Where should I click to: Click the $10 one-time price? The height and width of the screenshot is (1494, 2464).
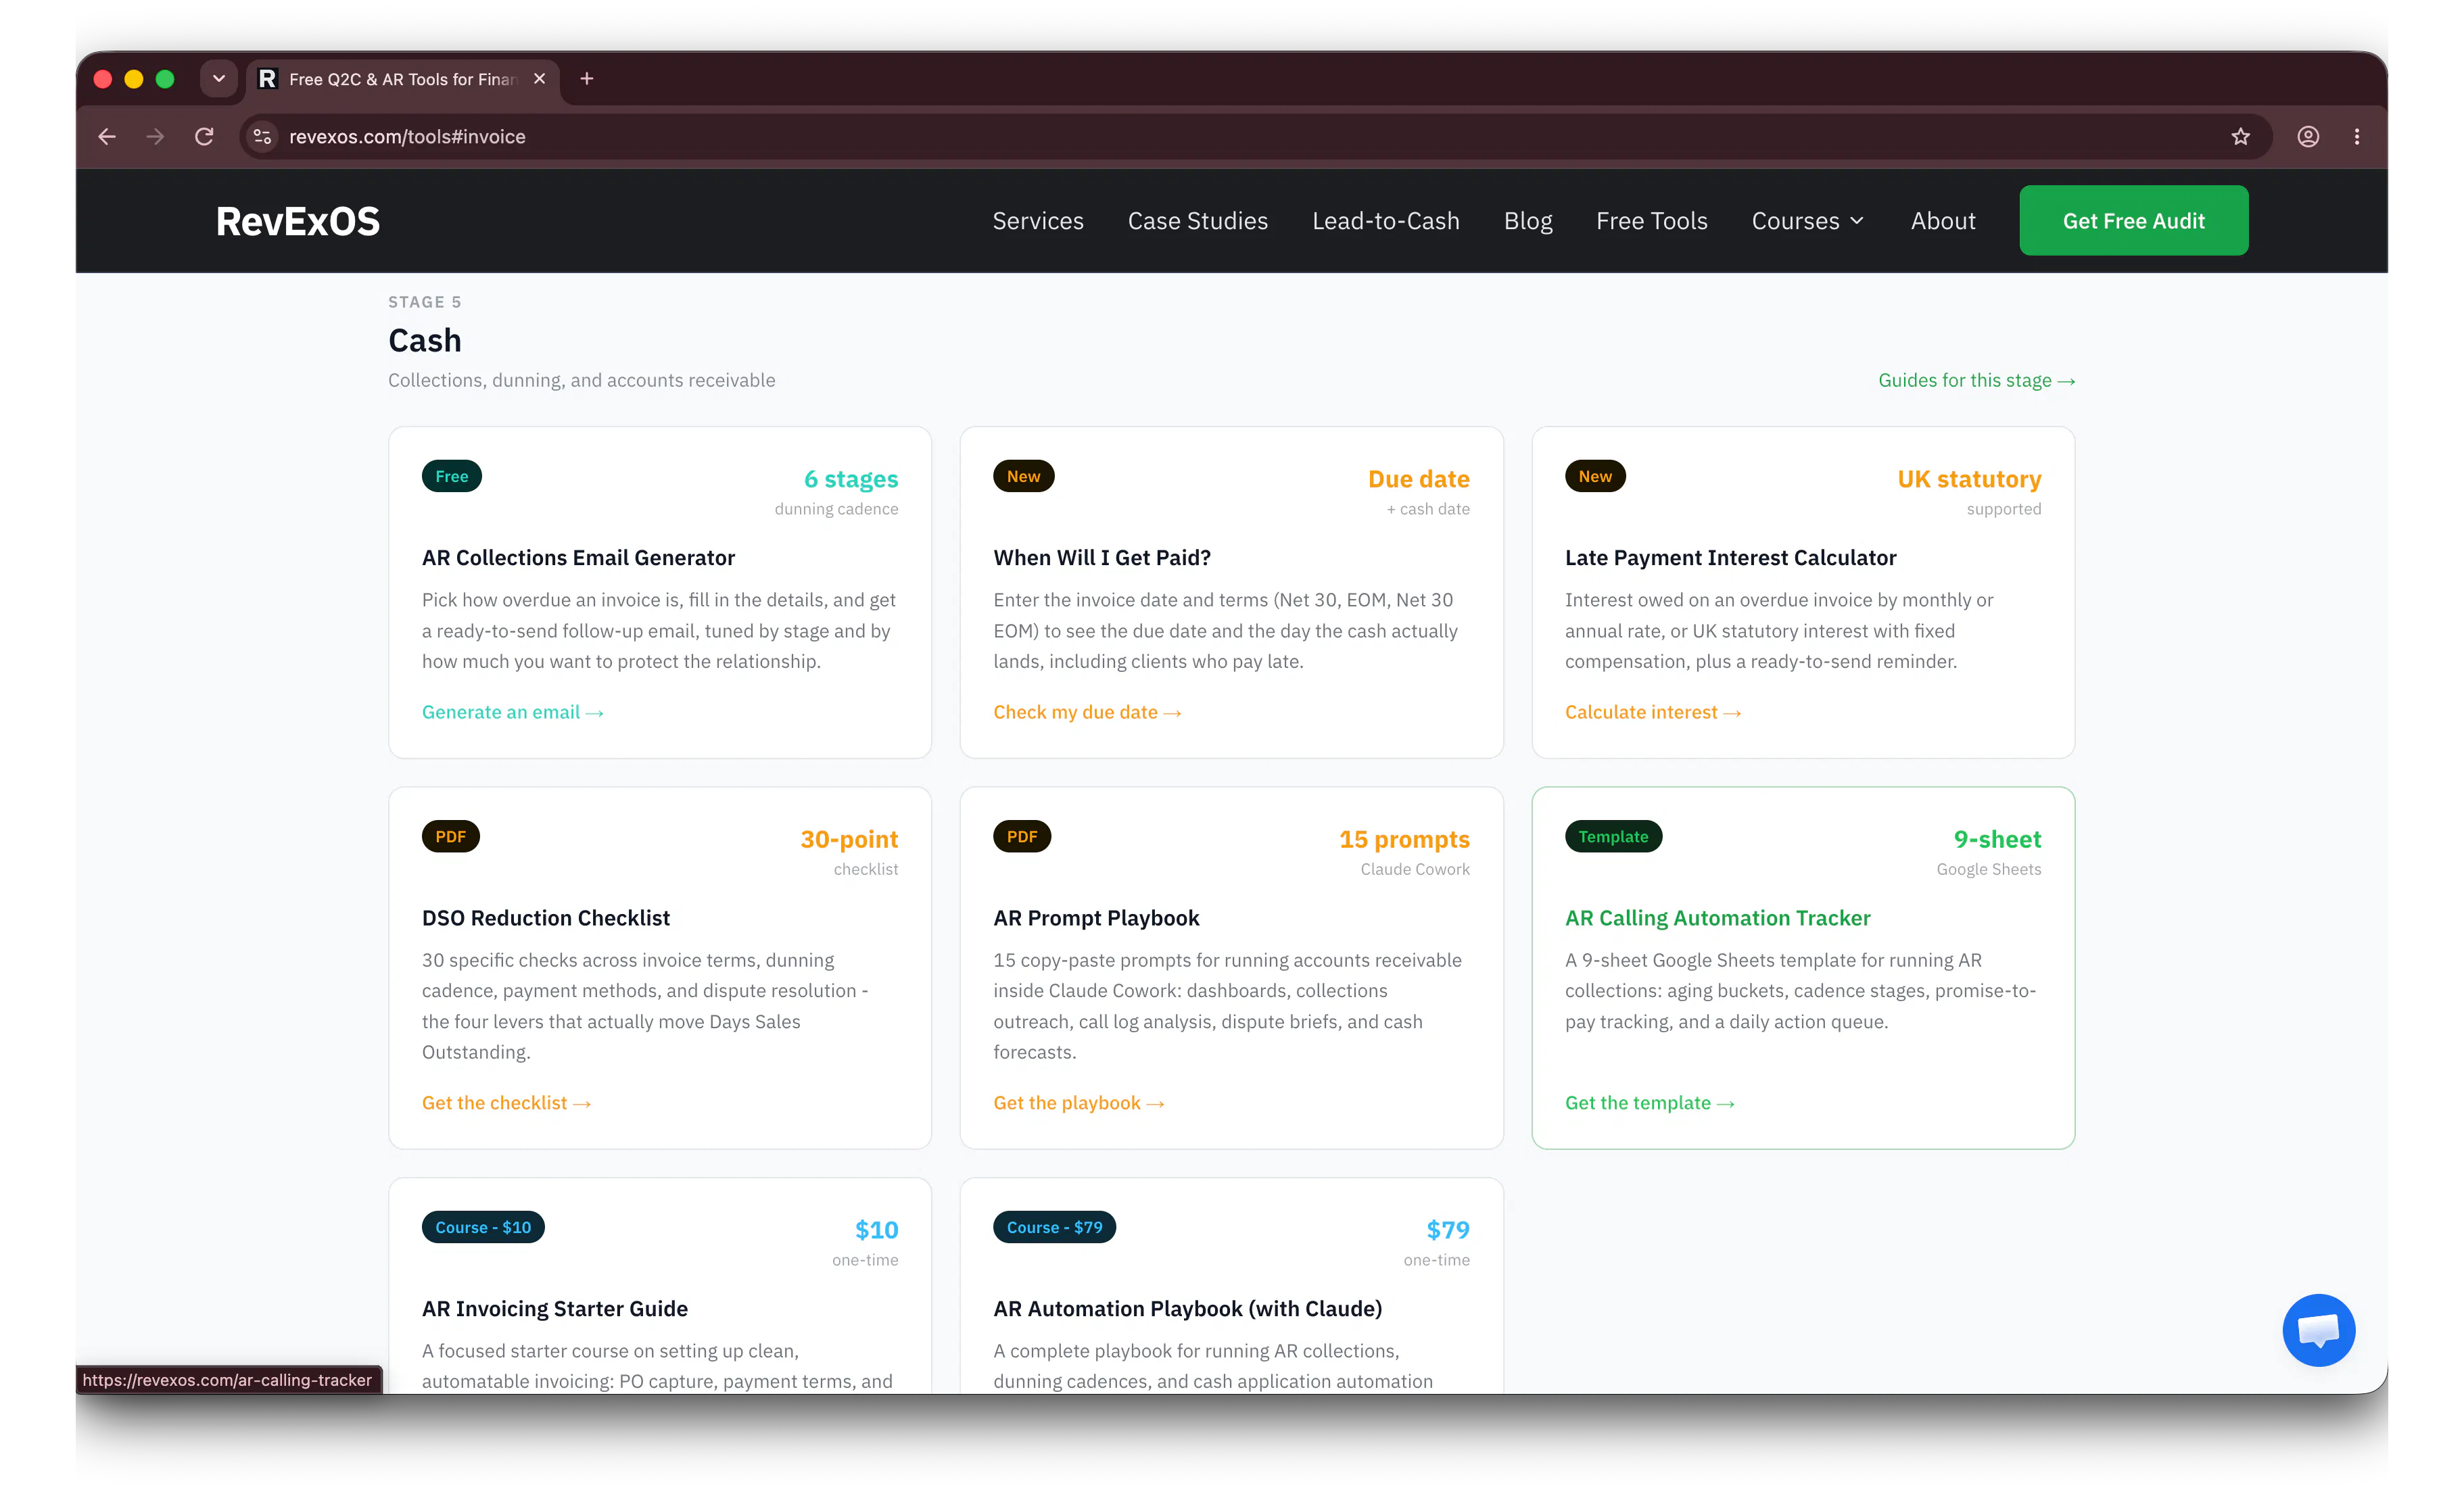click(x=876, y=1230)
